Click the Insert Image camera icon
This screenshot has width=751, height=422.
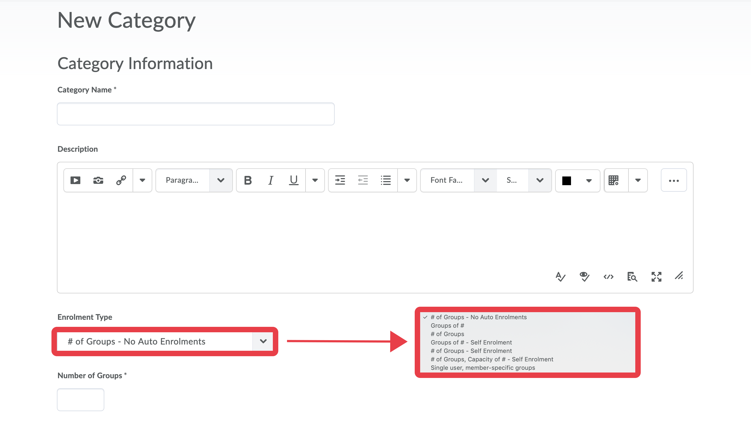(x=98, y=180)
